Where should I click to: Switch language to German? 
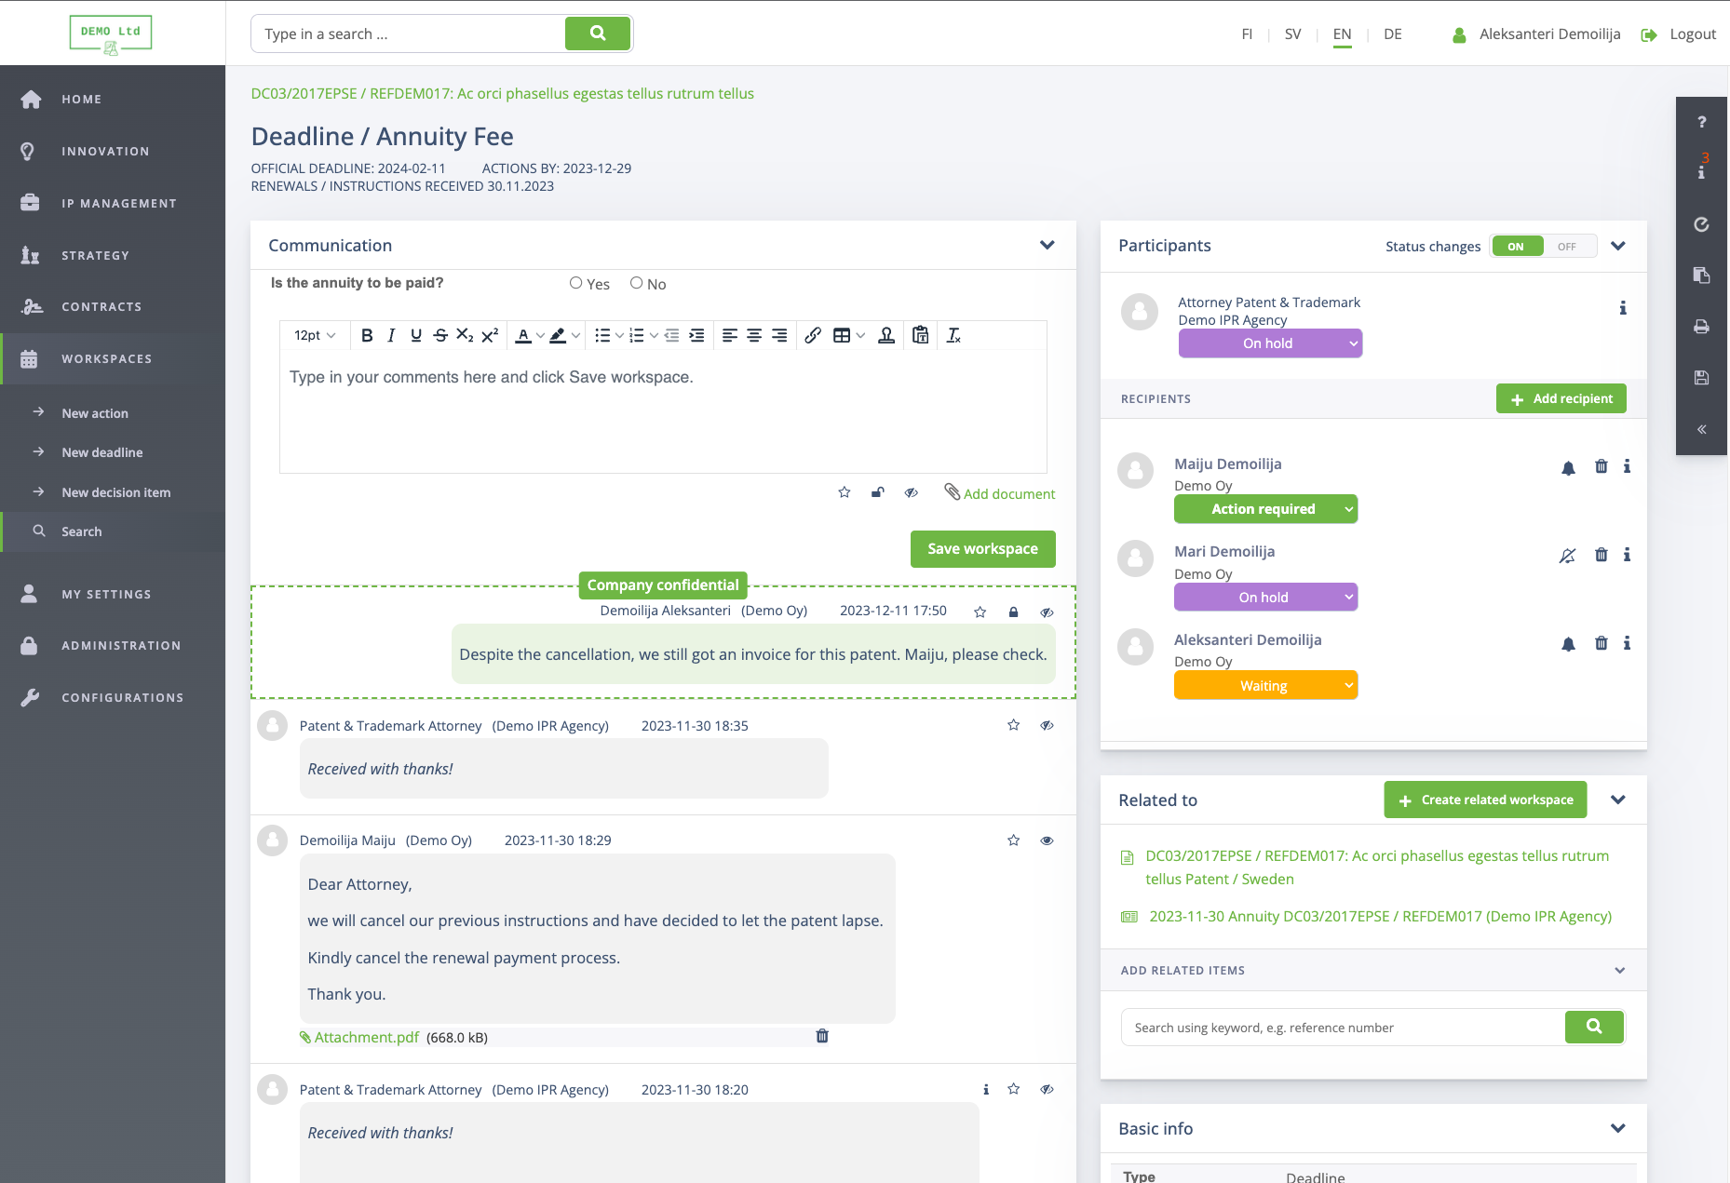pos(1392,34)
